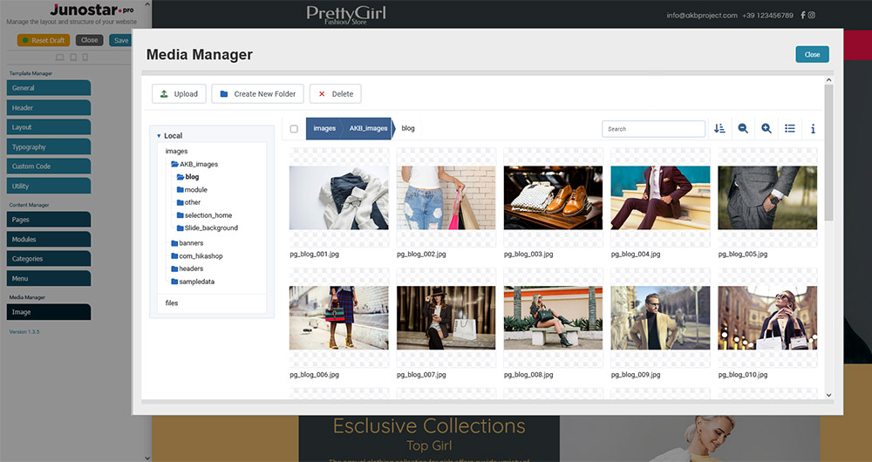
Task: Decrease thumbnail size with zoom out icon
Action: tap(743, 128)
